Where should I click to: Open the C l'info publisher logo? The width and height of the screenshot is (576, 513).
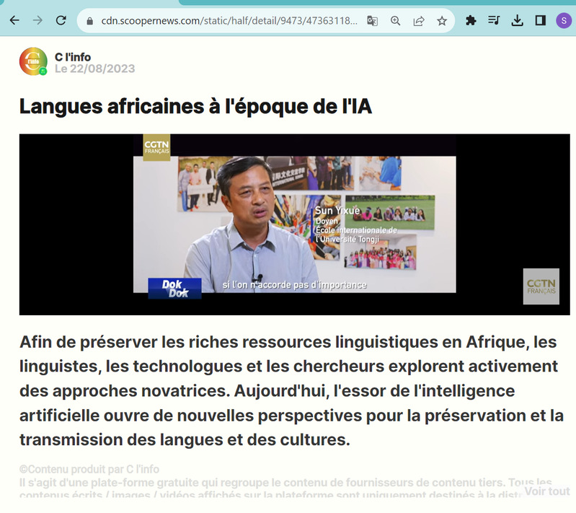point(33,61)
